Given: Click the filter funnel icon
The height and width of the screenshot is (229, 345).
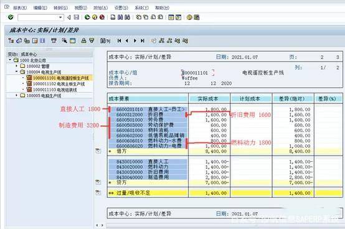Looking at the screenshot, I should pyautogui.click(x=92, y=40).
